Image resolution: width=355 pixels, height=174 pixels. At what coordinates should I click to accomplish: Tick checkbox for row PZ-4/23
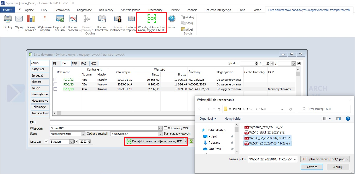coord(55,89)
